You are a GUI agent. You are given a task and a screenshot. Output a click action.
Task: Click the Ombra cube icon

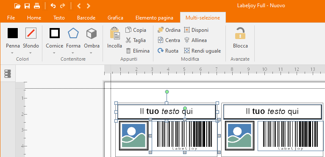92,34
